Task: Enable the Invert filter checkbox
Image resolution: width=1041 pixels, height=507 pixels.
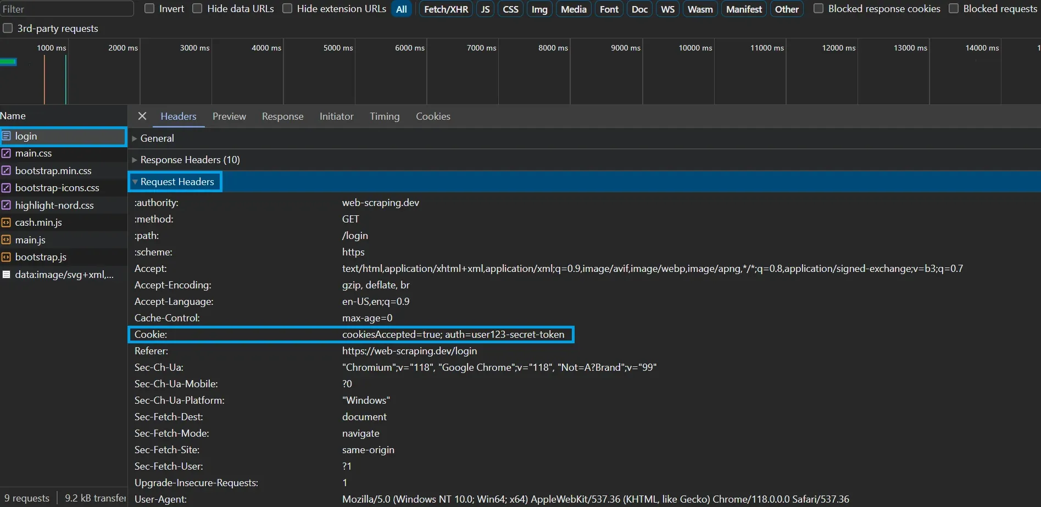Action: tap(149, 8)
